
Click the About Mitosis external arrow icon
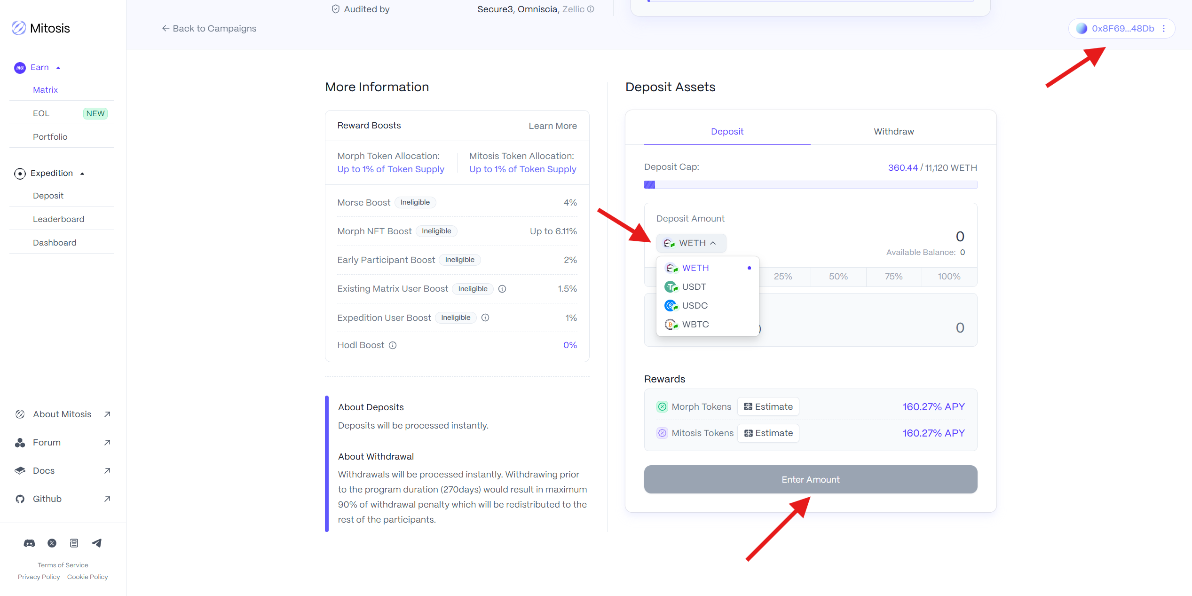(107, 414)
